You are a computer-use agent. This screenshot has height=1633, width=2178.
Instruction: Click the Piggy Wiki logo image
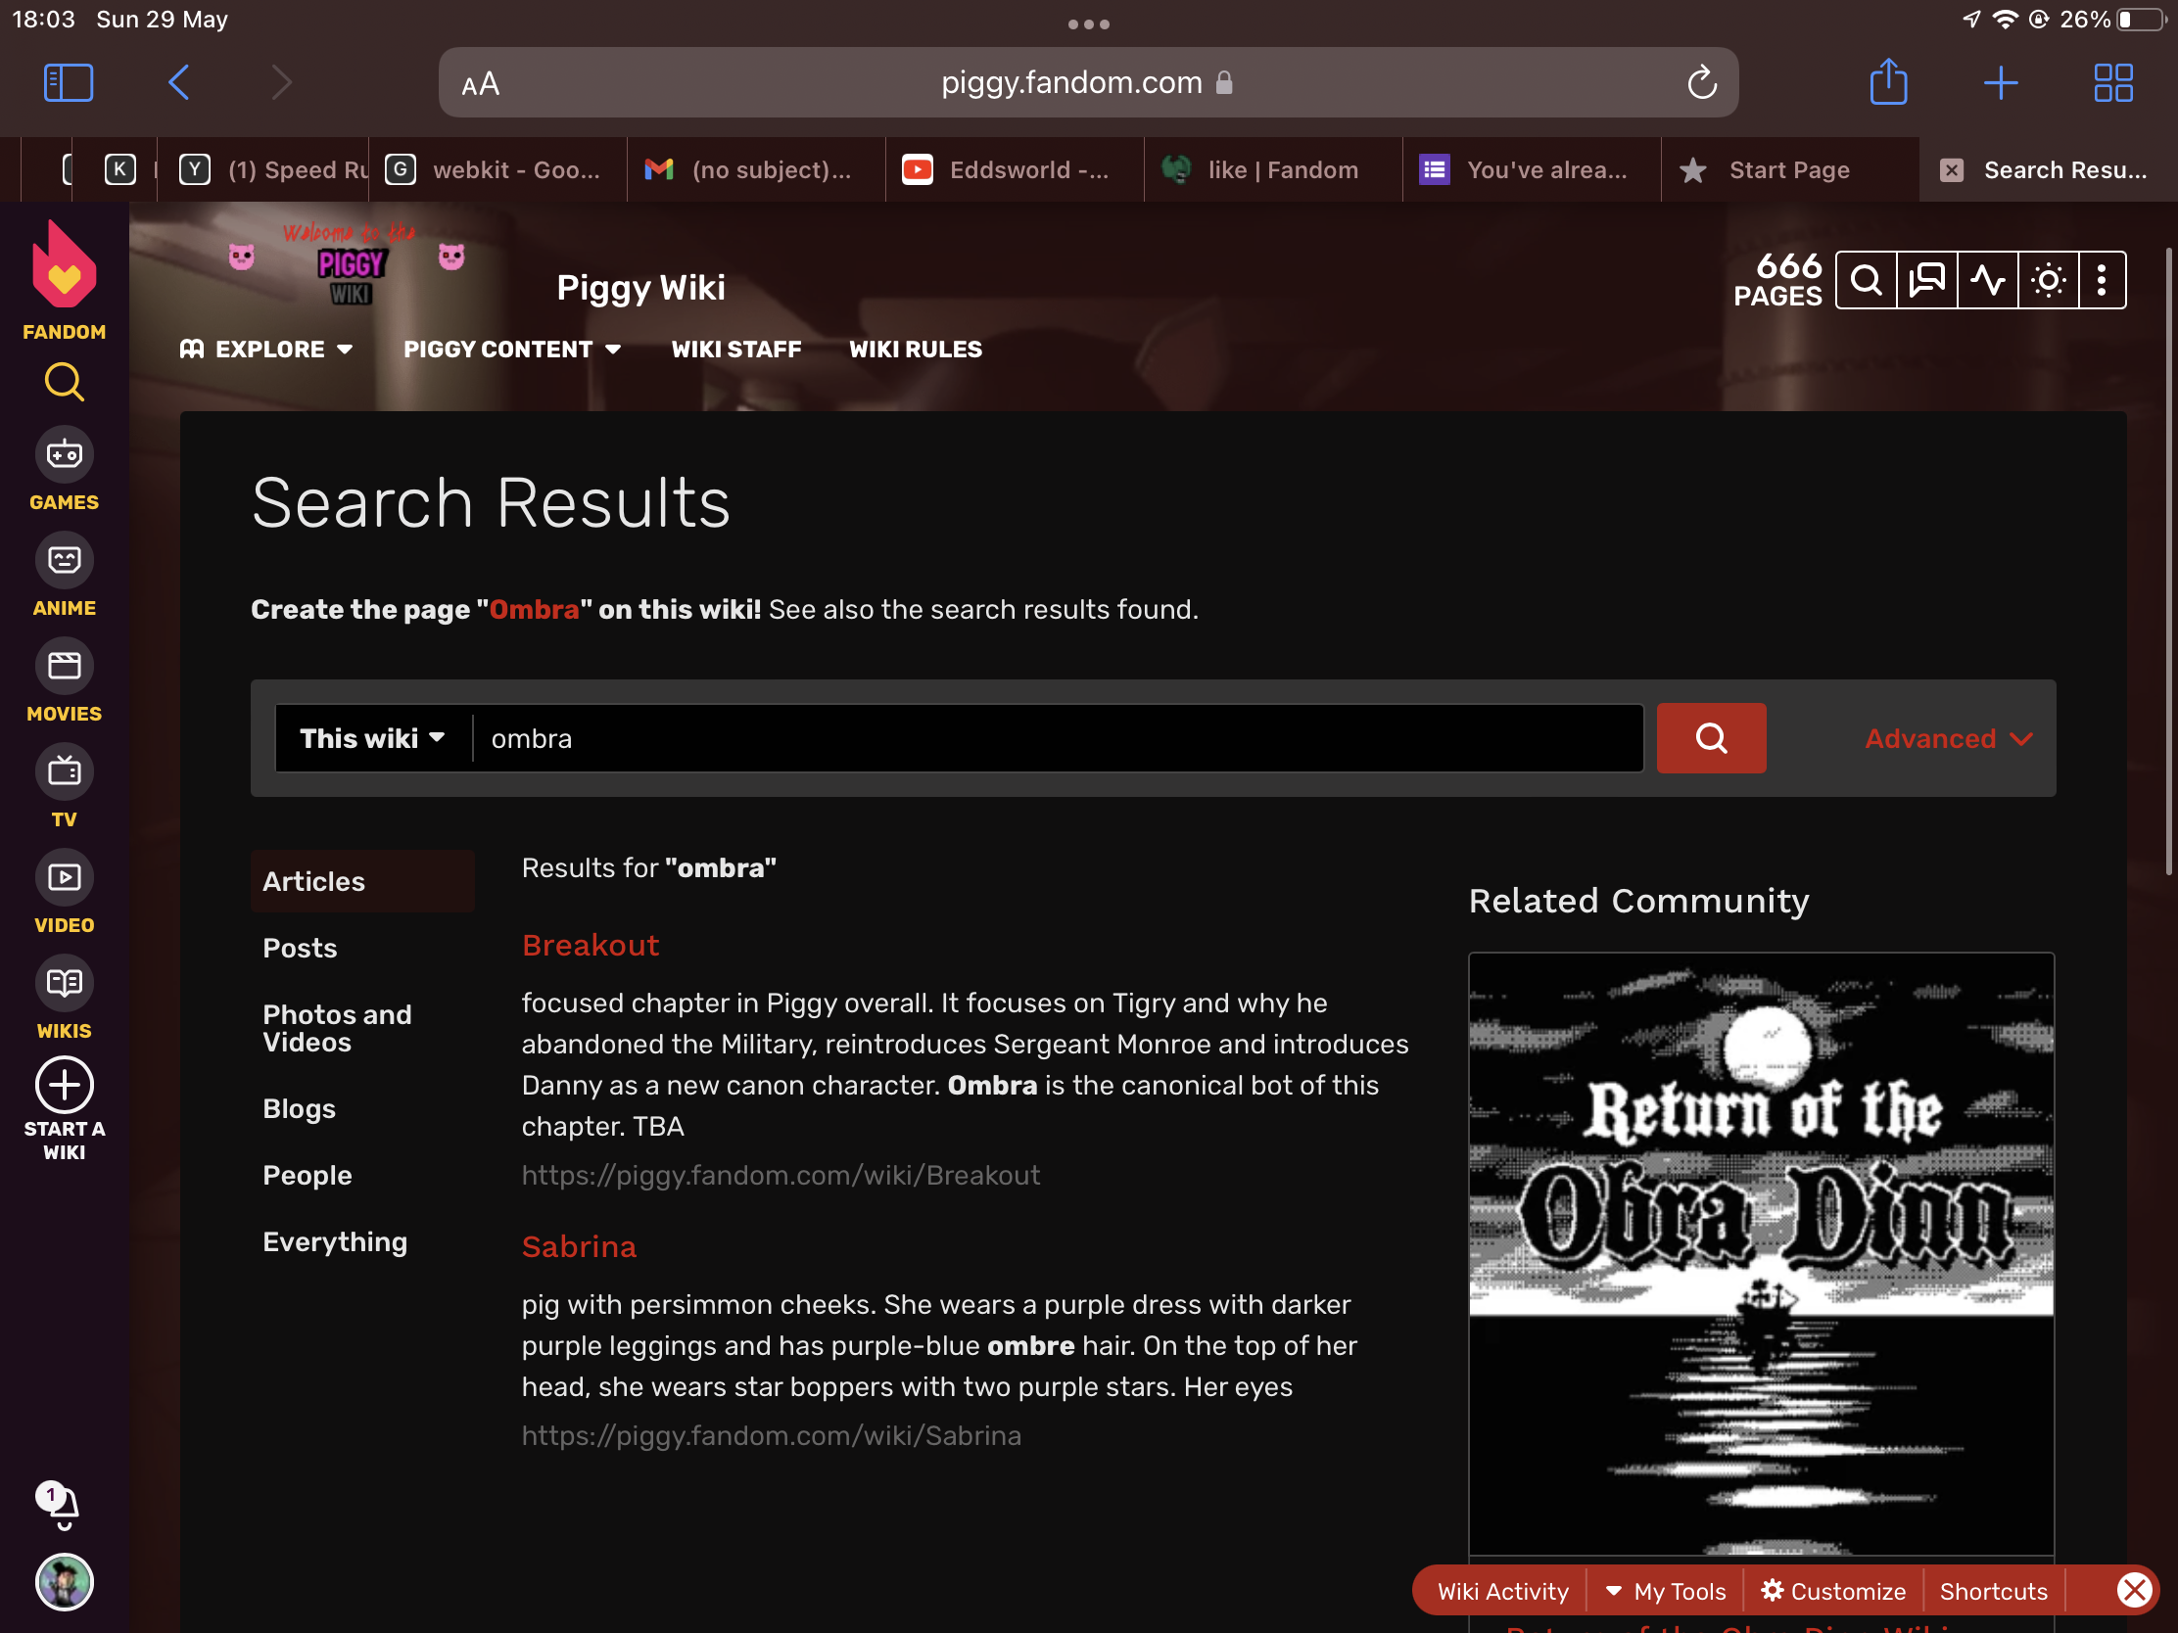(x=347, y=263)
